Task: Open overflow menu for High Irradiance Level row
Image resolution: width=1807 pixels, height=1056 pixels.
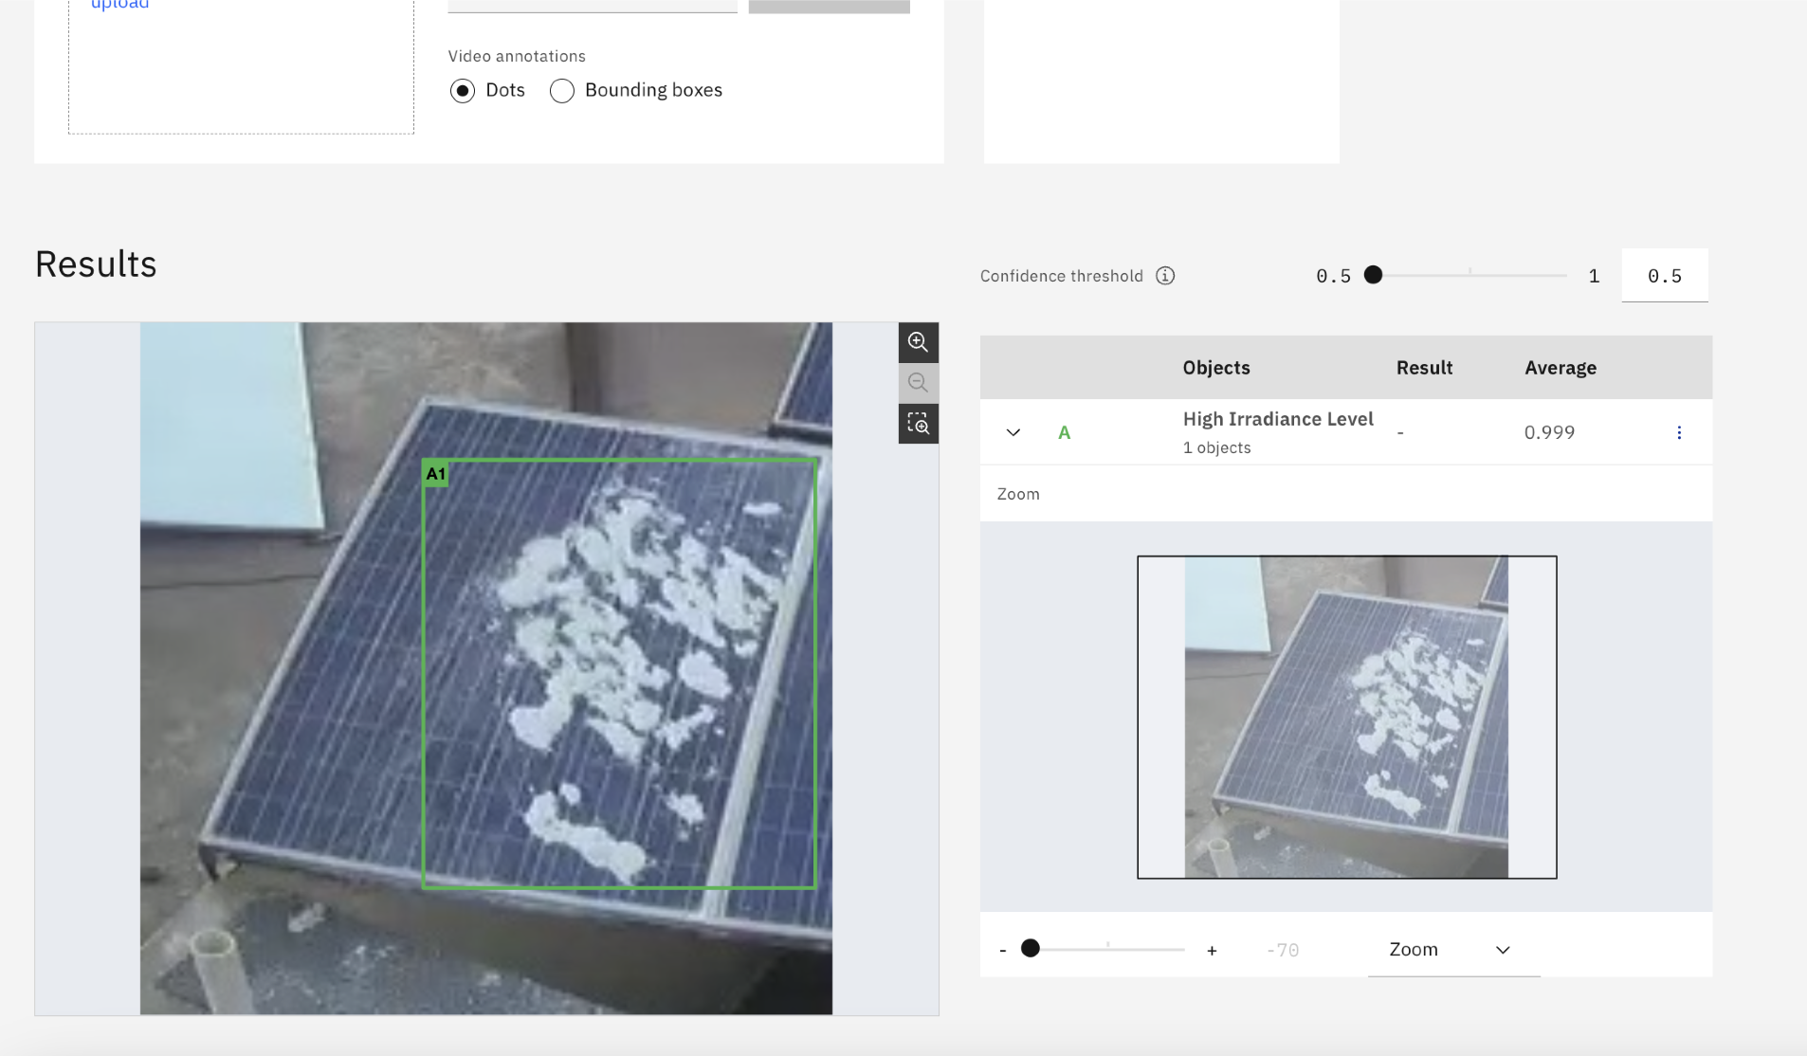Action: pyautogui.click(x=1679, y=432)
